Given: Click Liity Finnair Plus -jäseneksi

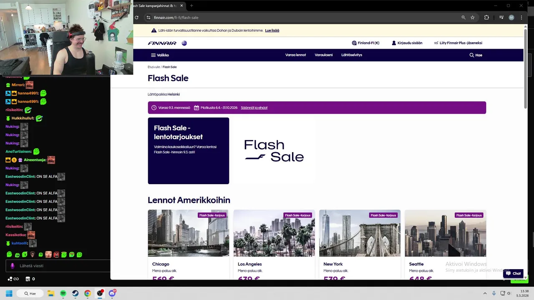Looking at the screenshot, I should click(x=458, y=43).
